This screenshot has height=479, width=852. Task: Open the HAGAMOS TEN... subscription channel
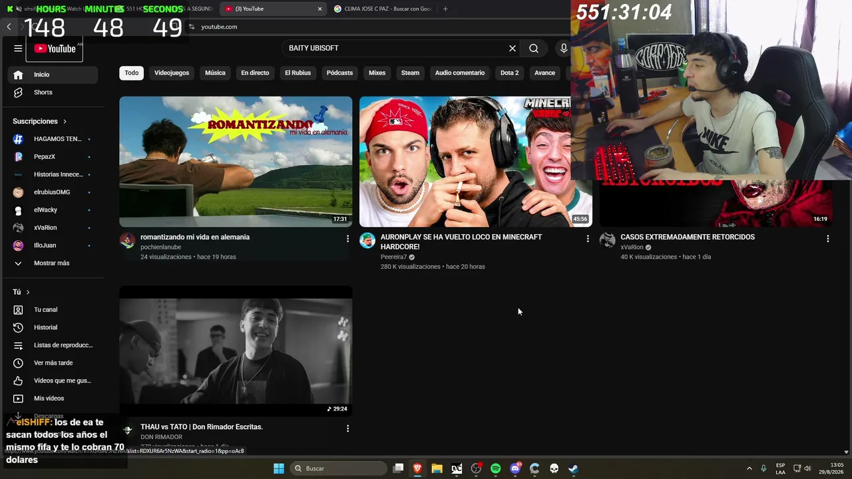coord(53,139)
